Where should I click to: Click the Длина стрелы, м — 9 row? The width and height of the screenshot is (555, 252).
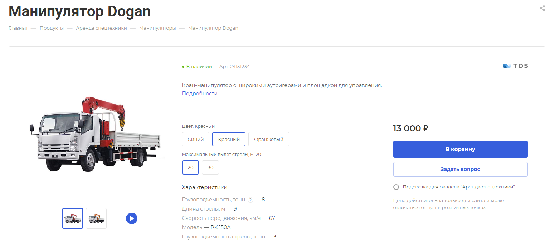pyautogui.click(x=209, y=209)
